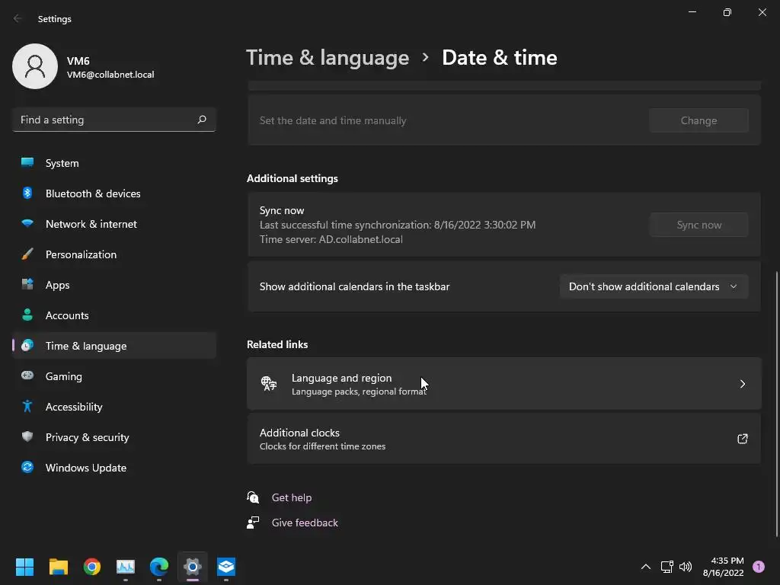Click the Language and region globe icon

(269, 384)
